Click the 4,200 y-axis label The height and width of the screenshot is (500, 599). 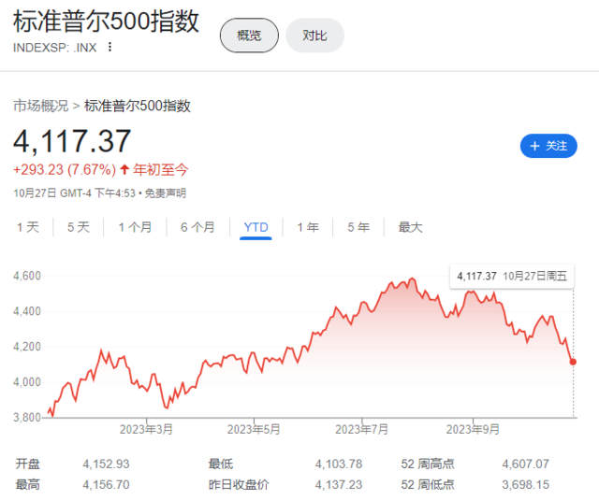coord(27,347)
